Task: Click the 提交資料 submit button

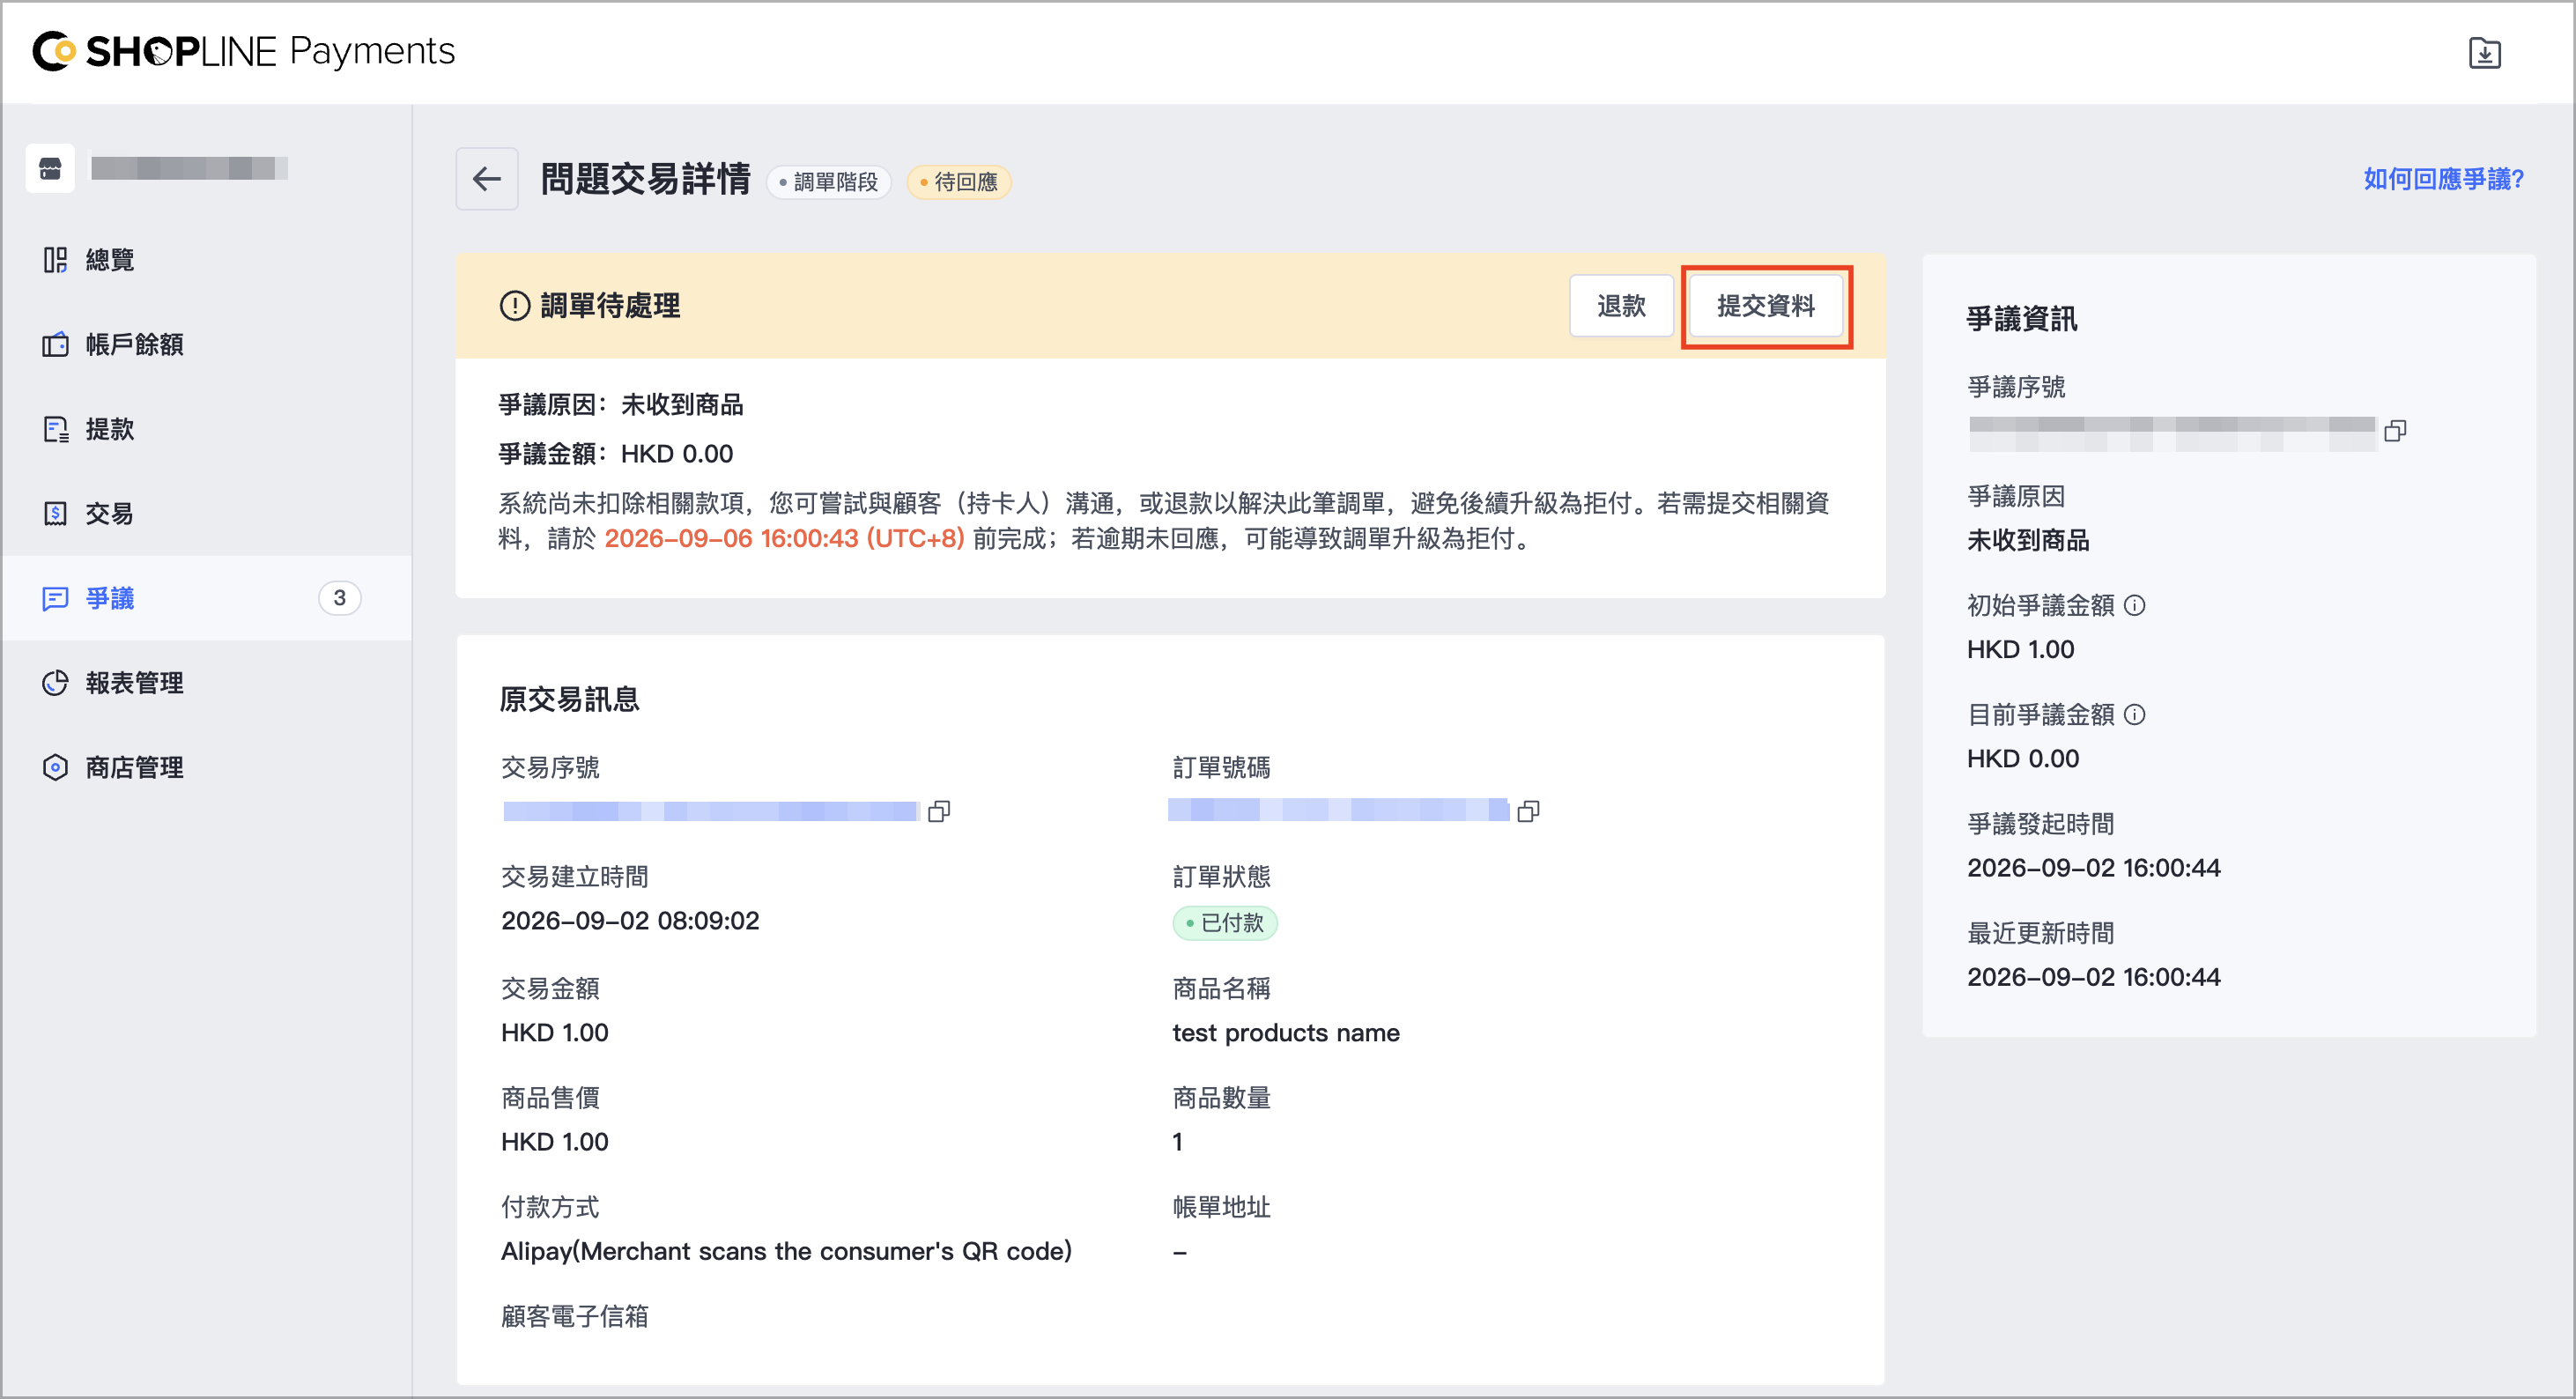Action: point(1766,306)
